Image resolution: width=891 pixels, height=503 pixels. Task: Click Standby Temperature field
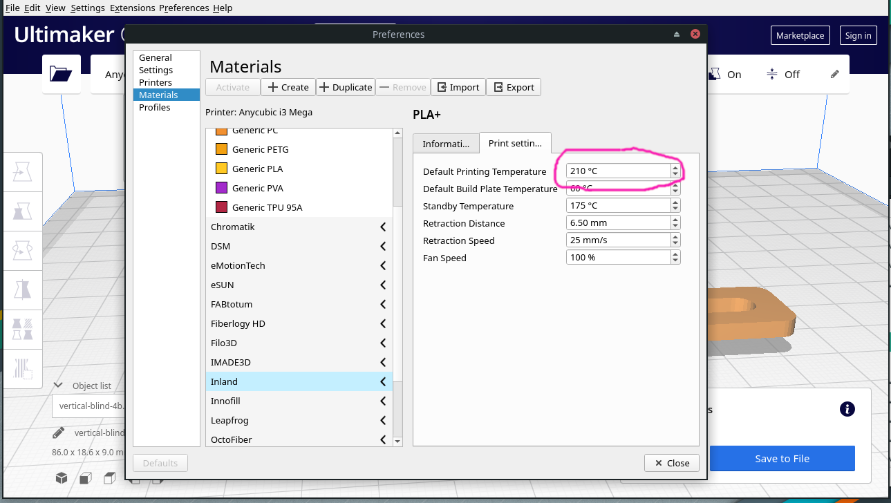pyautogui.click(x=618, y=205)
